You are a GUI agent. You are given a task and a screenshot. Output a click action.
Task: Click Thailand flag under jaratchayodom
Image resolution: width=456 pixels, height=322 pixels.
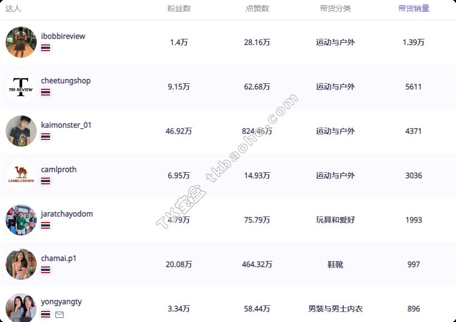46,225
